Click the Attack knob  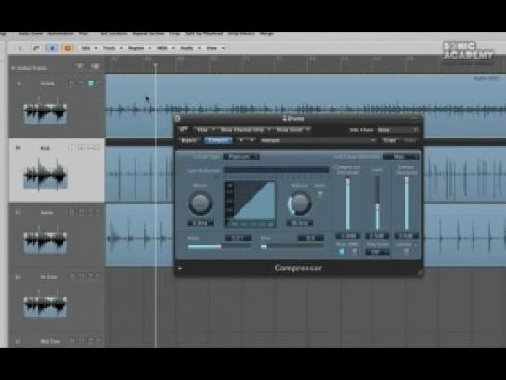(201, 203)
